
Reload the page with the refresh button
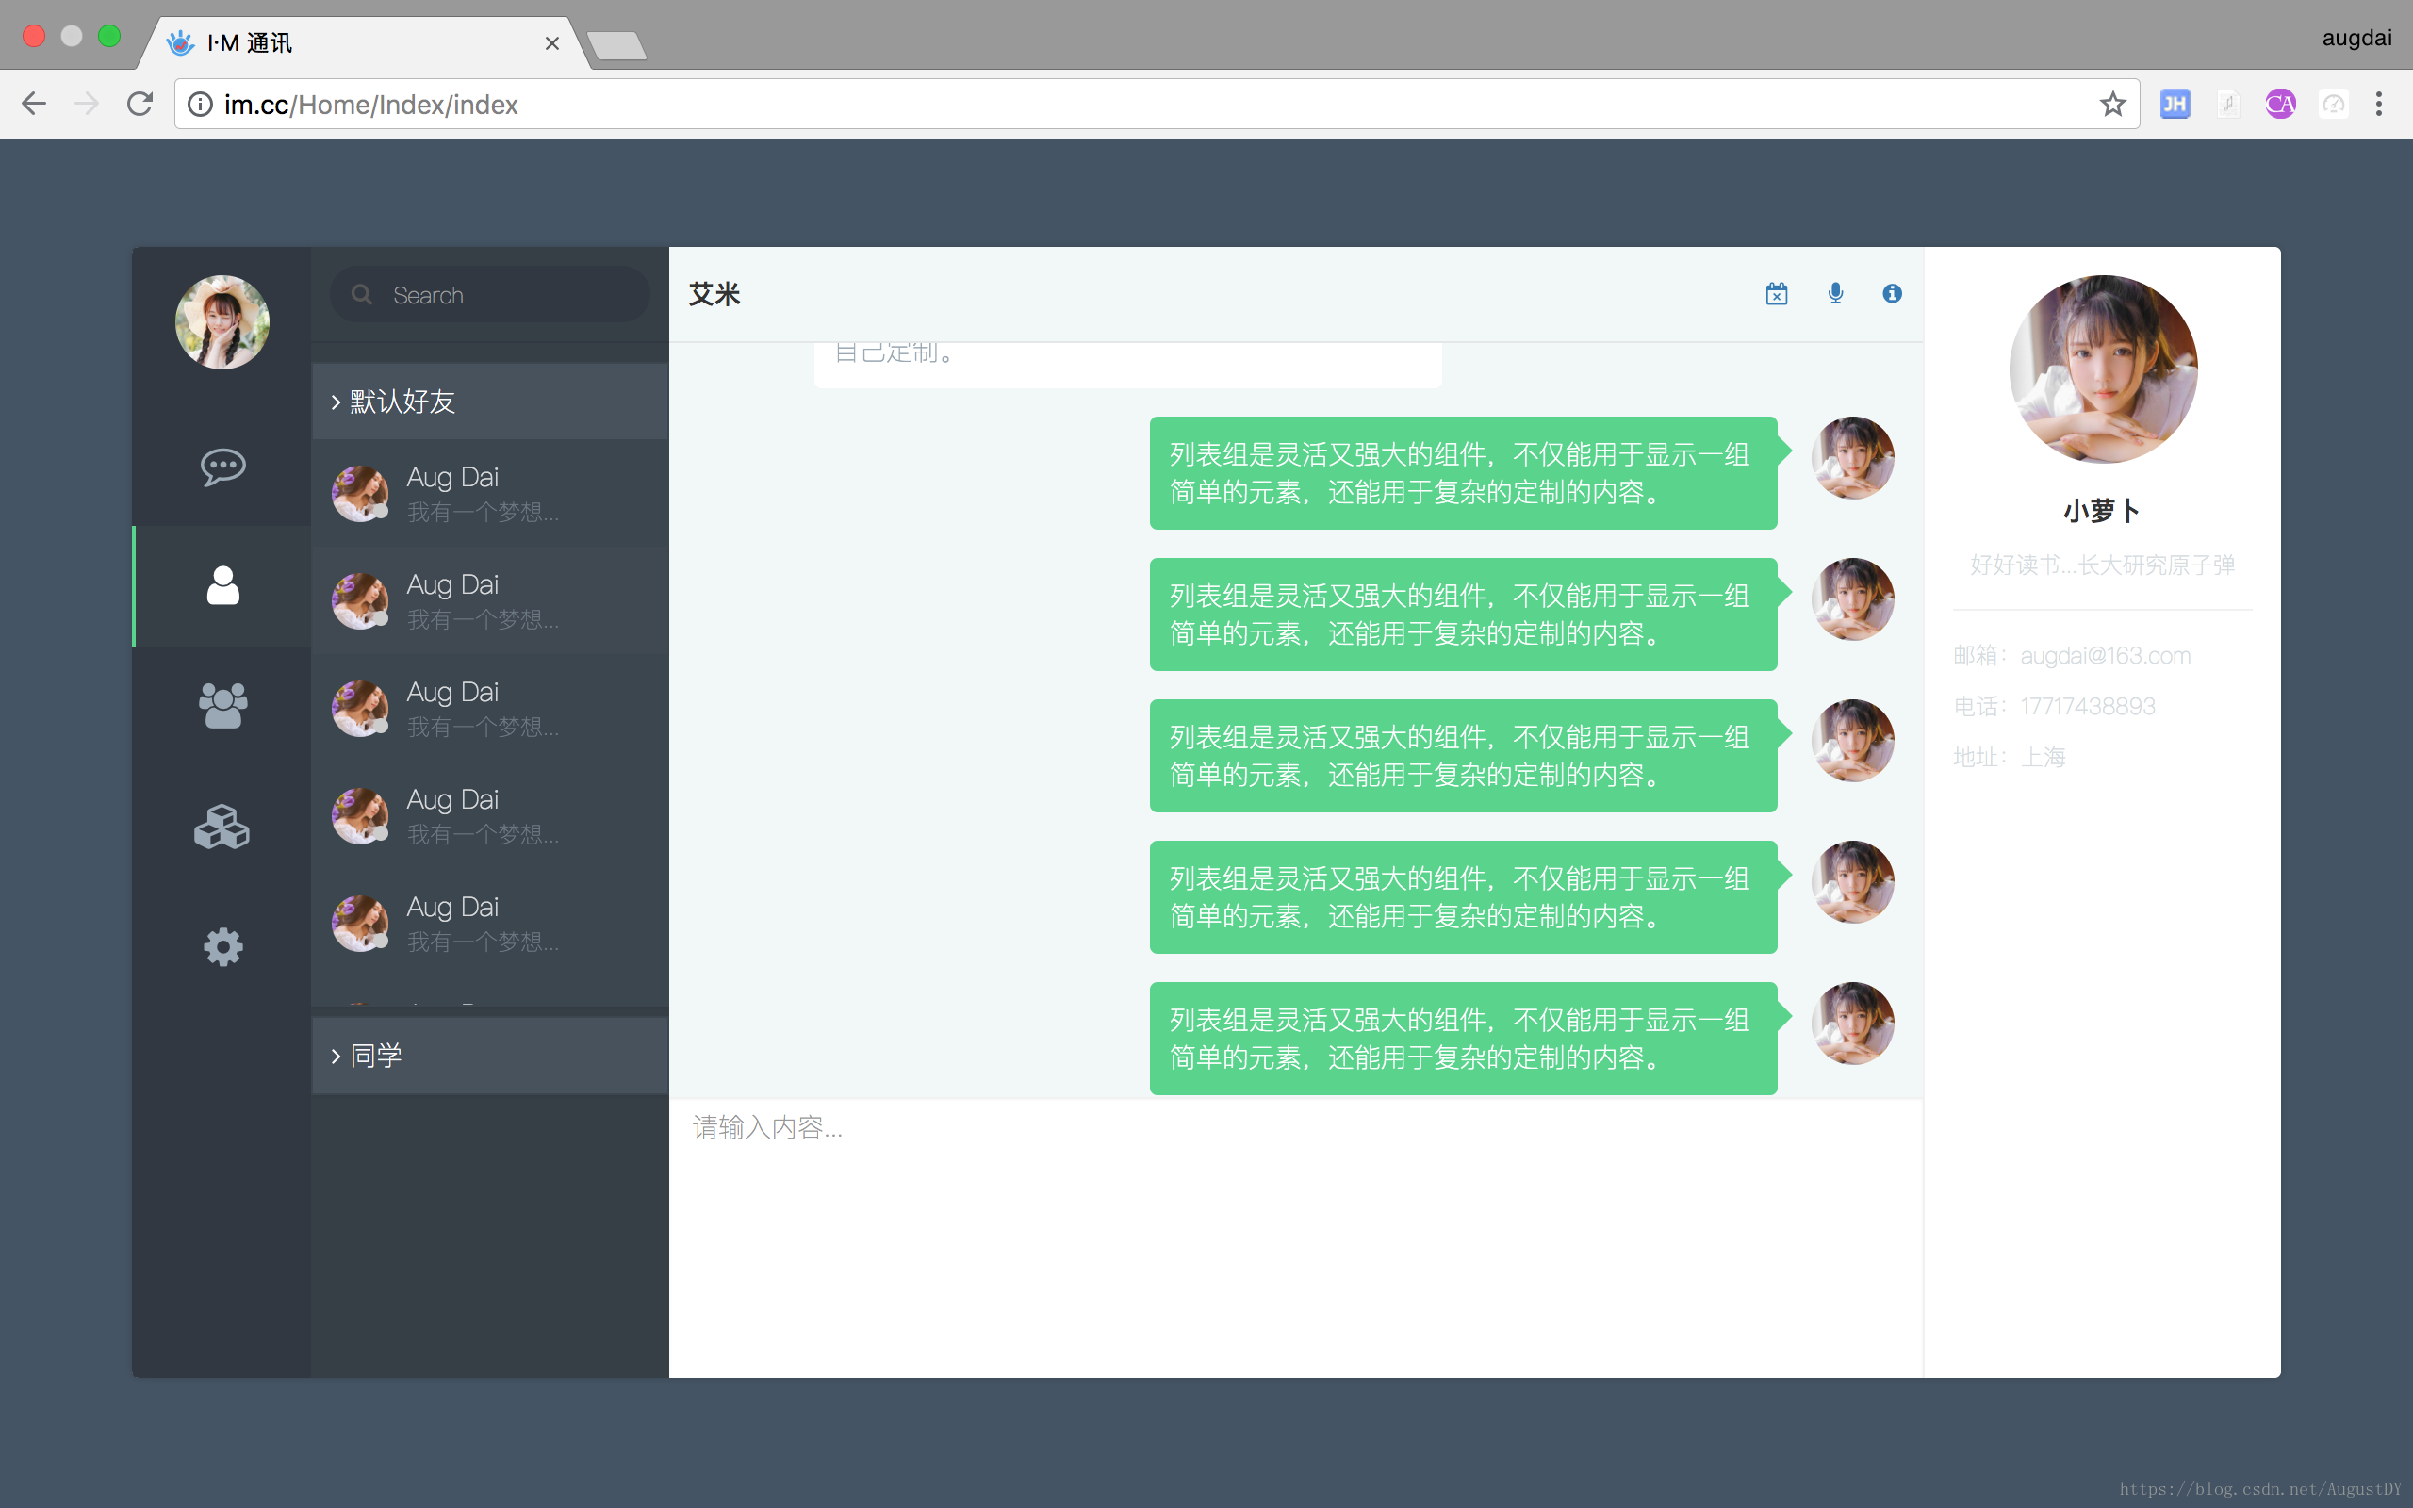coord(140,104)
